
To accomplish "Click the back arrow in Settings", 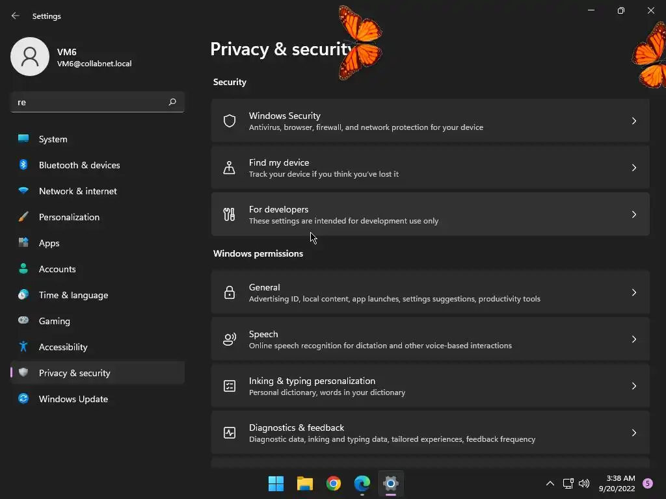I will [16, 16].
